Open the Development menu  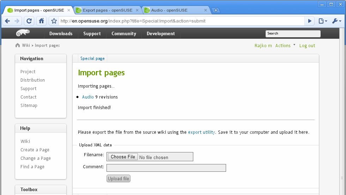coord(160,33)
